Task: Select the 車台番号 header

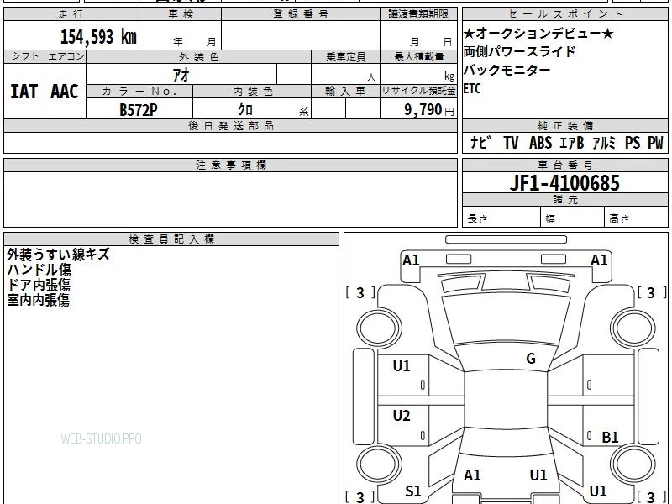Action: pos(564,165)
